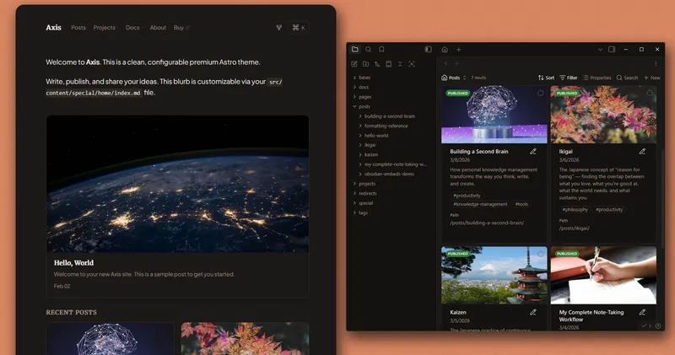
Task: Create a new note in Obsidian file explorer
Action: (354, 64)
